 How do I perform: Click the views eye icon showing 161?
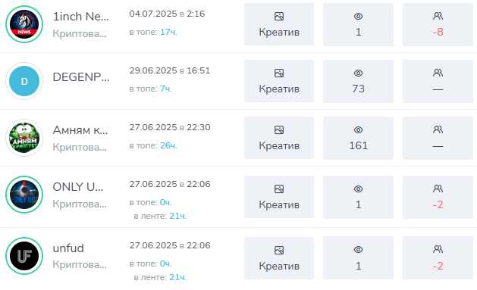point(359,130)
